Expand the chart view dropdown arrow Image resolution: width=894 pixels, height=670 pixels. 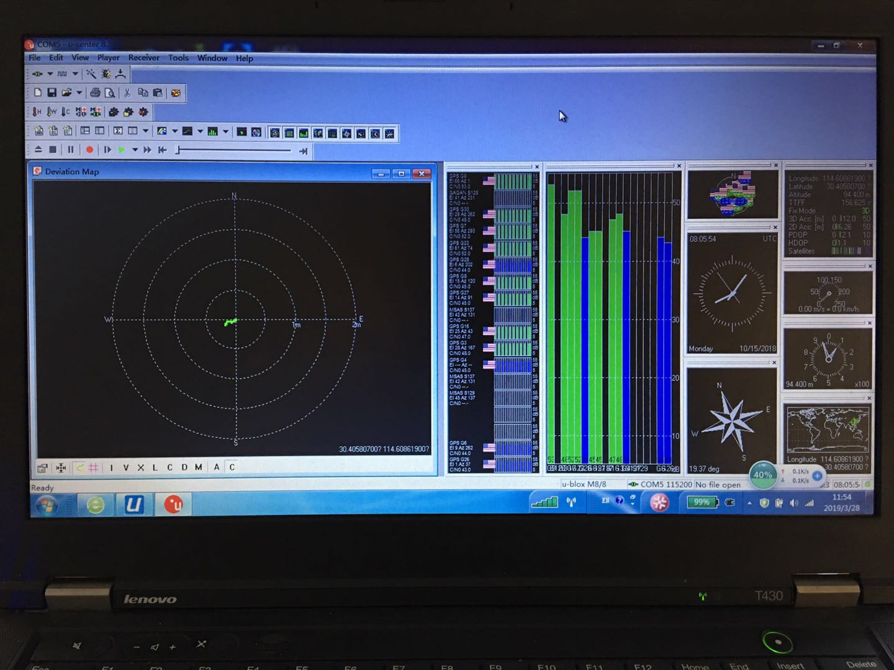click(x=200, y=131)
